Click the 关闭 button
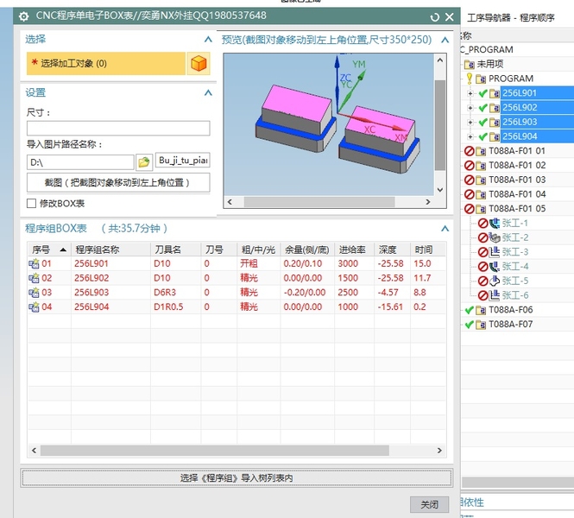 click(x=429, y=505)
